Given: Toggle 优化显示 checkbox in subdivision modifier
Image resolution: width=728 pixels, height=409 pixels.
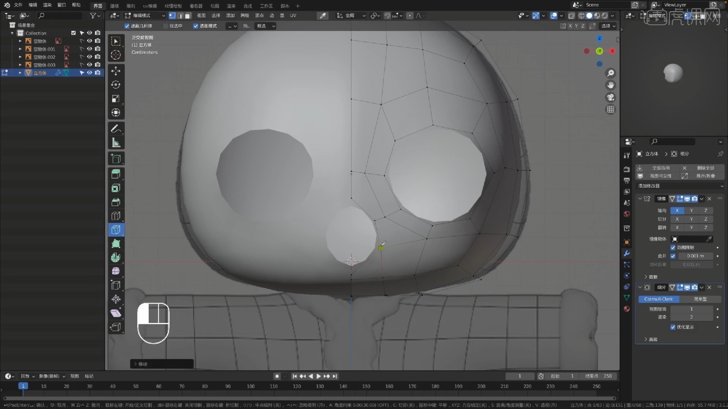Looking at the screenshot, I should (x=673, y=327).
